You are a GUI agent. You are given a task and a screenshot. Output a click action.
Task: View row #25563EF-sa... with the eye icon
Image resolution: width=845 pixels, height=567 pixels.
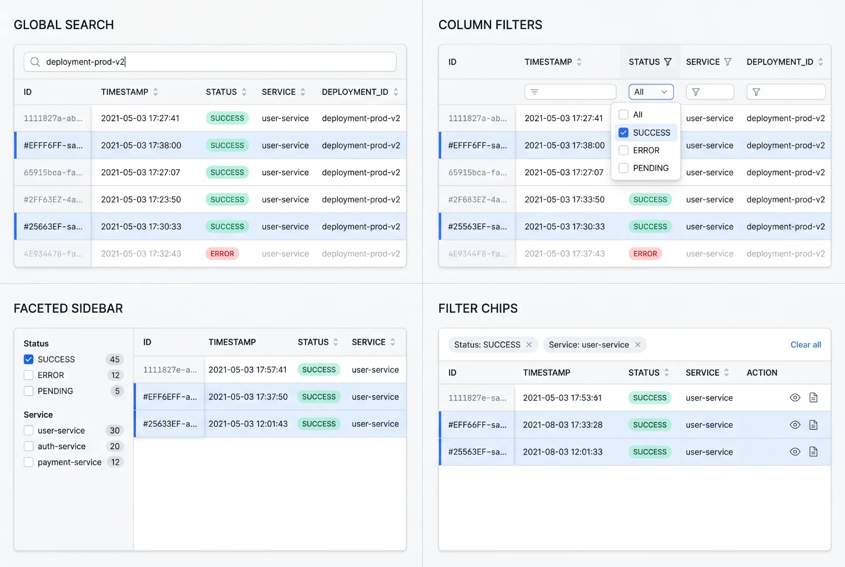point(795,452)
